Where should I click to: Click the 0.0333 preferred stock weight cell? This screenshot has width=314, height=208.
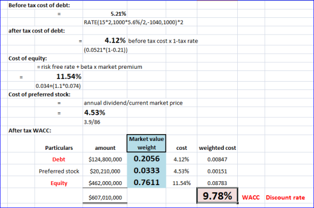(x=146, y=171)
